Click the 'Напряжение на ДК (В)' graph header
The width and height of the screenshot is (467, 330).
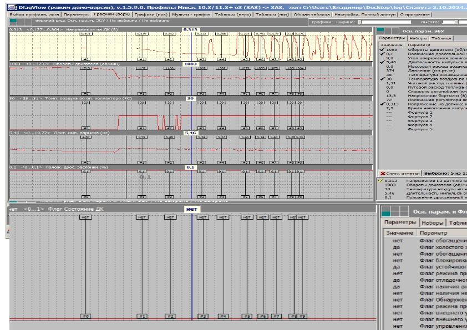point(191,29)
